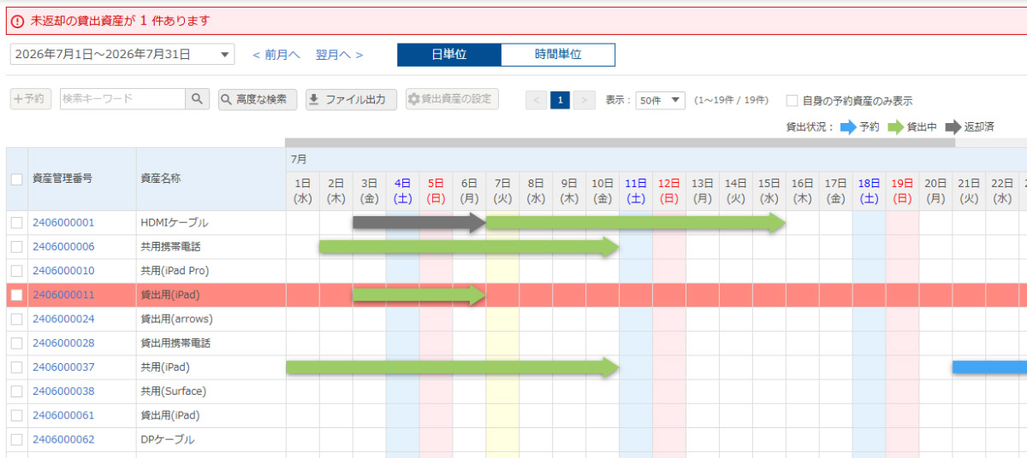Open asset link 2406000010
1027x458 pixels.
(x=63, y=271)
